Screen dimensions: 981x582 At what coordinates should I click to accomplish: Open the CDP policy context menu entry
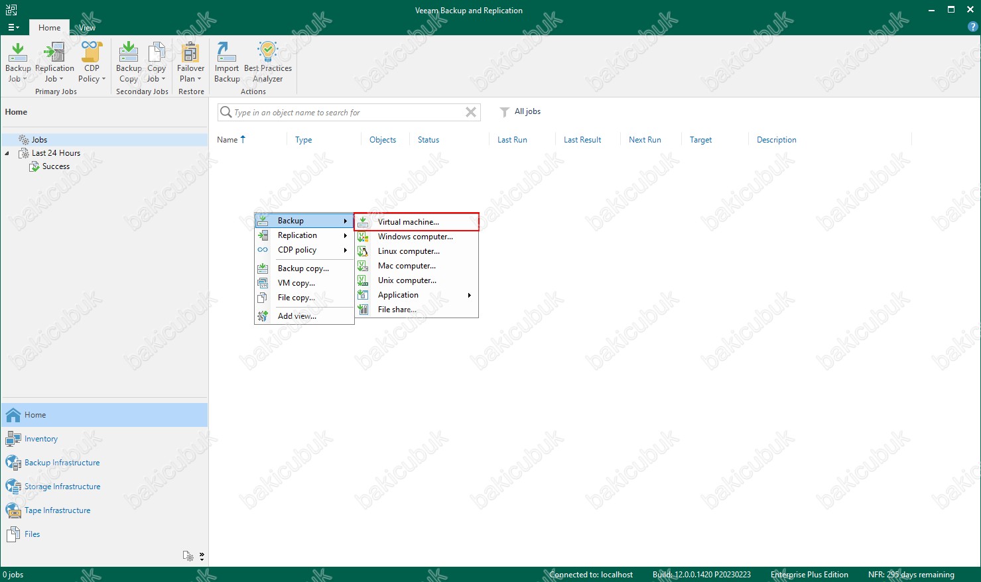click(304, 250)
